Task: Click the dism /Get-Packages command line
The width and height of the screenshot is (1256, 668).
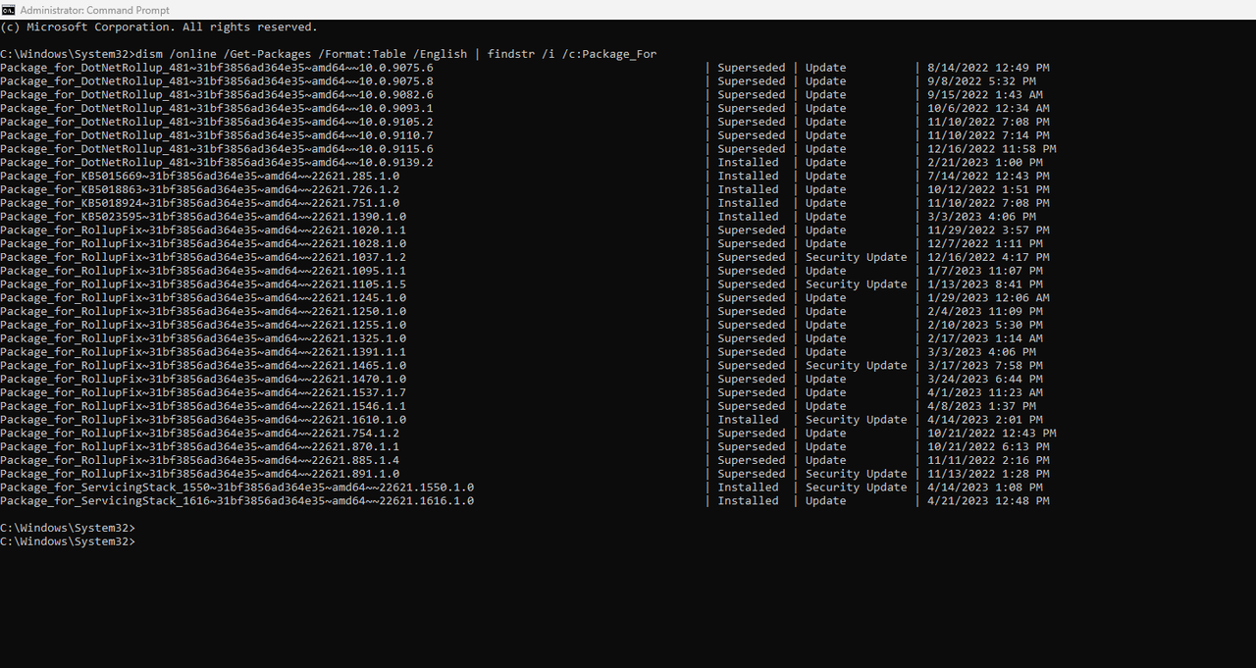Action: click(x=329, y=54)
